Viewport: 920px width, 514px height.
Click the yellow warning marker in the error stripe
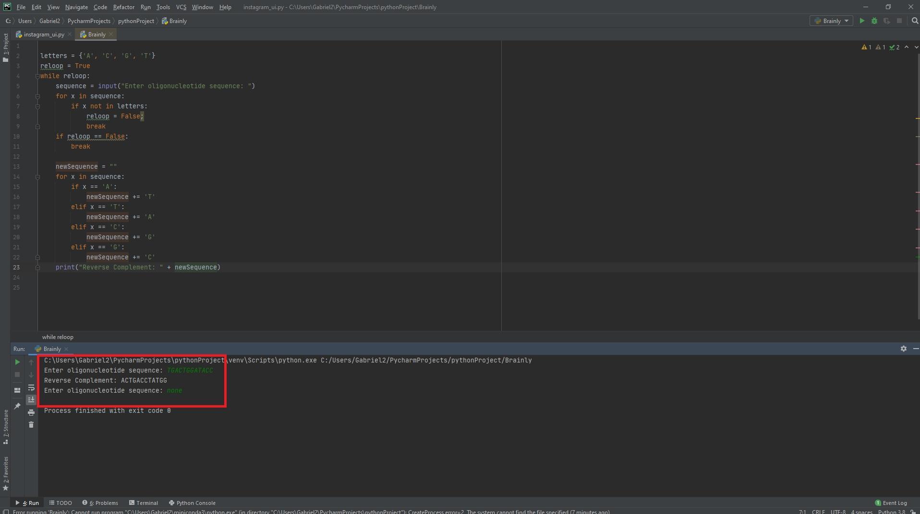917,118
